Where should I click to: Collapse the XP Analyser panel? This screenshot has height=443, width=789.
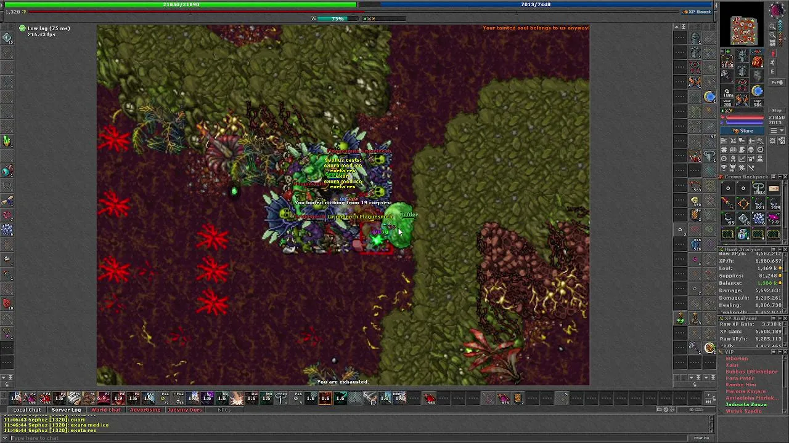point(779,319)
